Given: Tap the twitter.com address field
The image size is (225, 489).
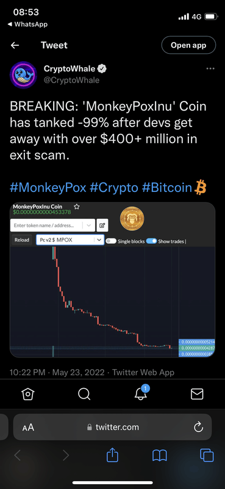Looking at the screenshot, I should click(x=112, y=427).
